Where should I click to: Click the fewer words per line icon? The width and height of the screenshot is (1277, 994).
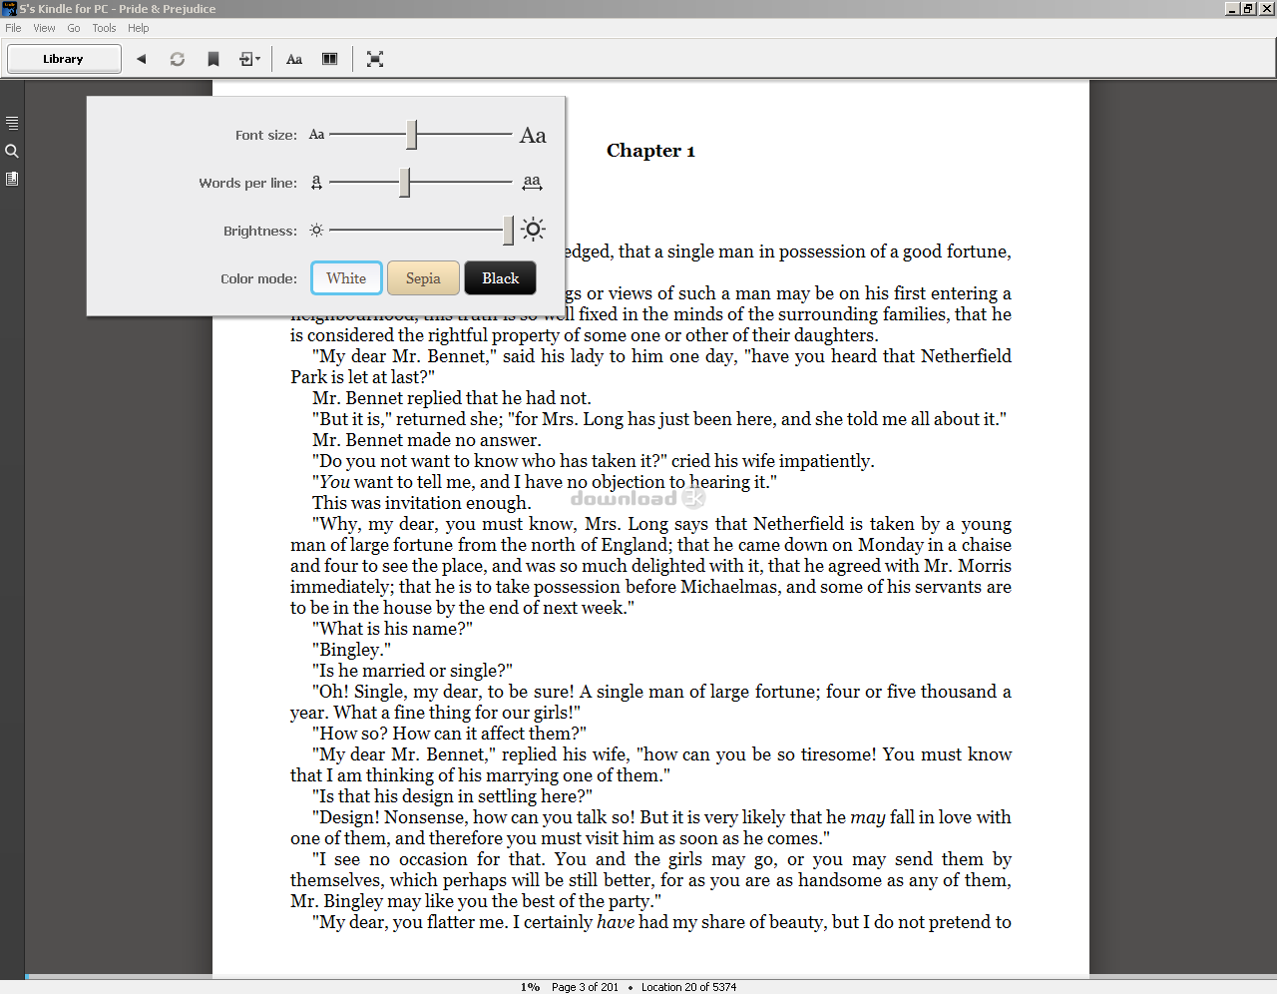[316, 183]
